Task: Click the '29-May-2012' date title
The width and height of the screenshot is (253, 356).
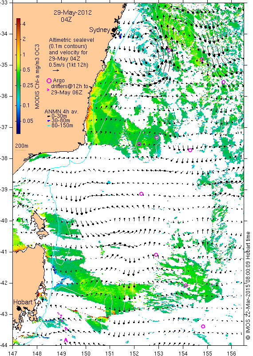Action: (73, 12)
